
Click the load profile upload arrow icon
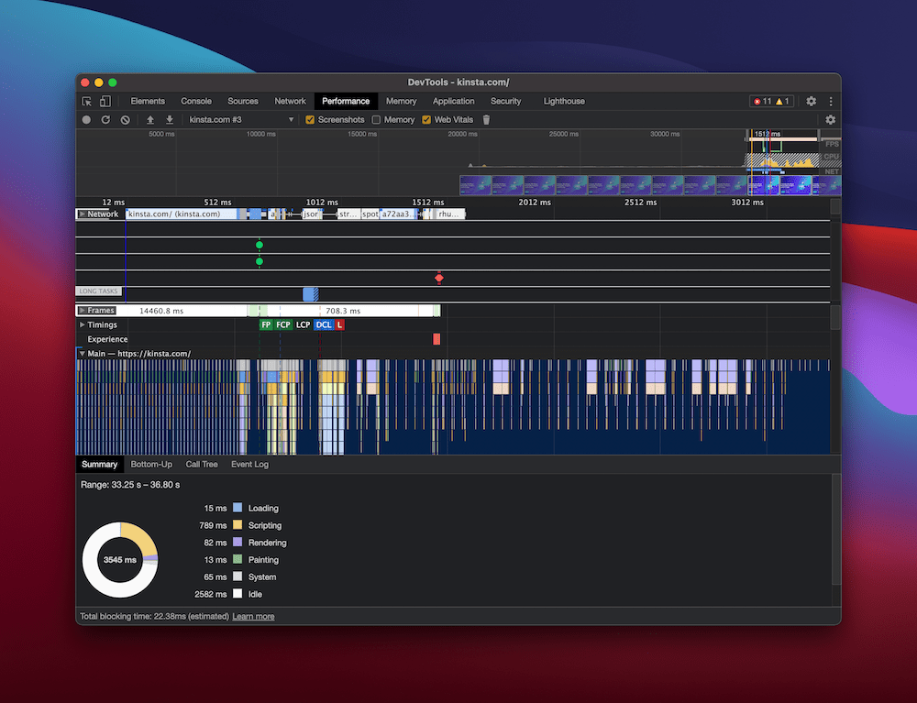click(149, 119)
